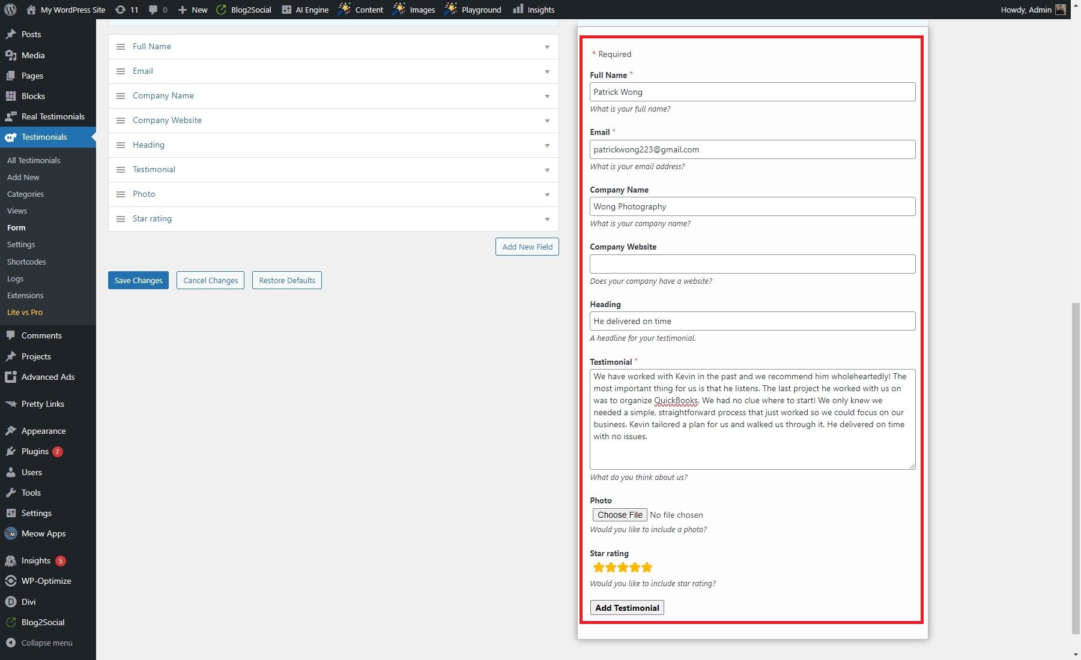Open Meow Apps in the sidebar
This screenshot has height=660, width=1081.
click(x=43, y=533)
